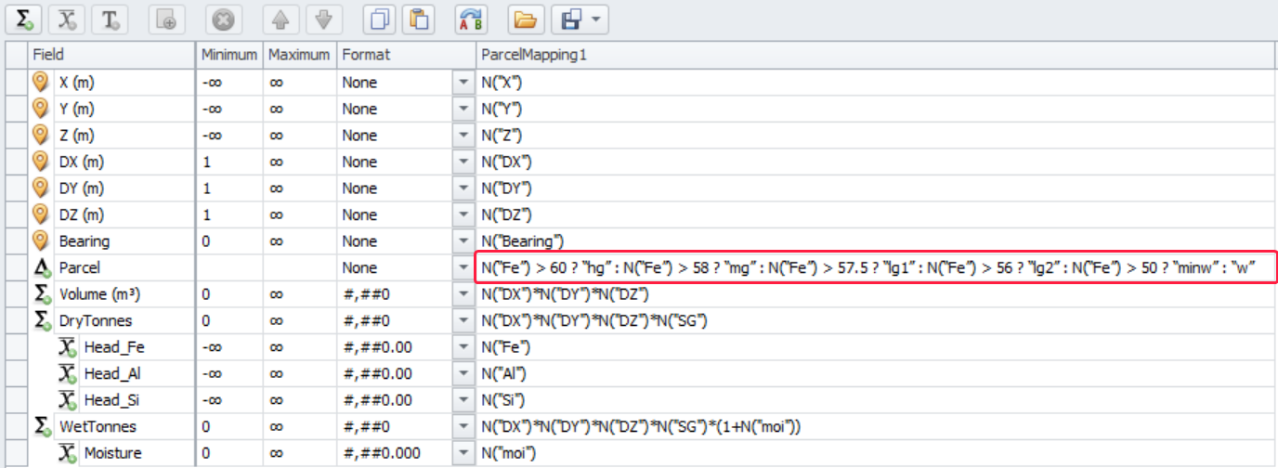Click the sigma icon beside DryTonnes
This screenshot has height=468, width=1278.
(x=42, y=320)
